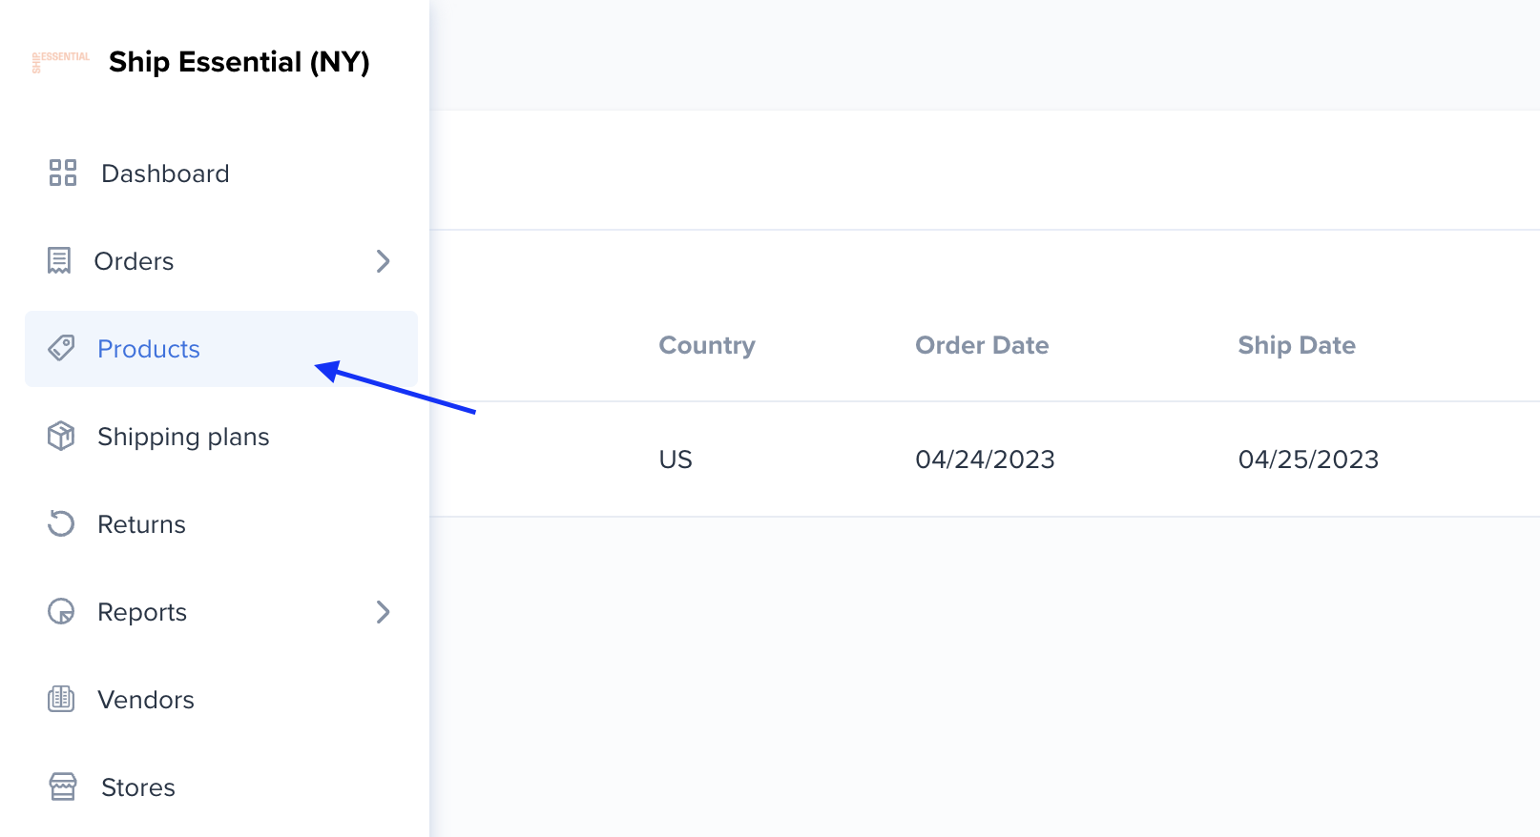The height and width of the screenshot is (837, 1540).
Task: Click the Products tag icon
Action: click(61, 348)
